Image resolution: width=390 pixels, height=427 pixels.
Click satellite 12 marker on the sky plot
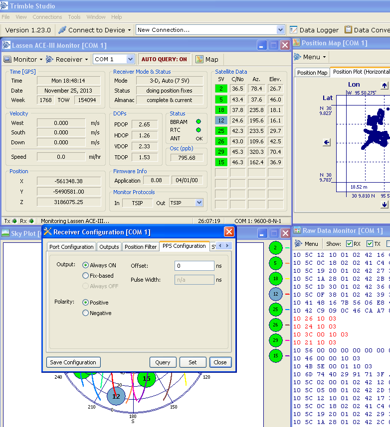click(116, 396)
